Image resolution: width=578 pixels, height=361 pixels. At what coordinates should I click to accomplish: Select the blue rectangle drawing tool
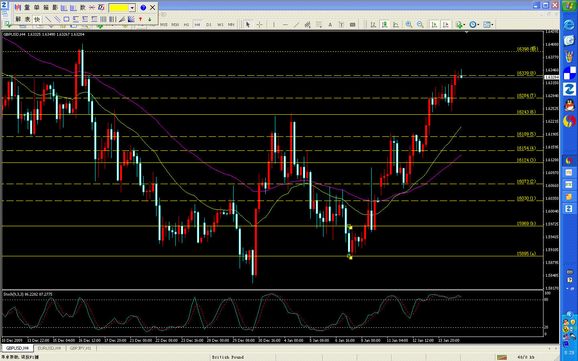[x=67, y=19]
